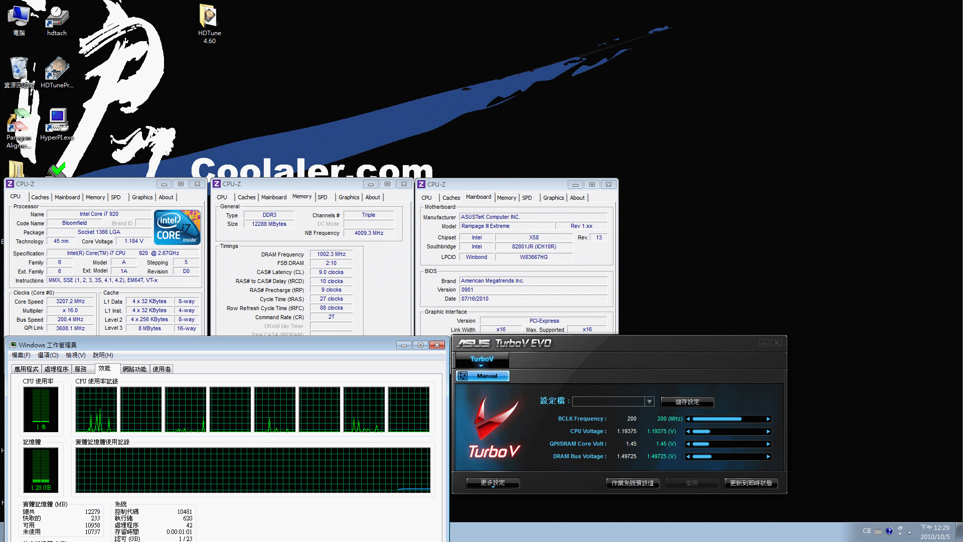Switch to Caches tab in processor CPU-Z window
963x542 pixels.
pos(40,197)
